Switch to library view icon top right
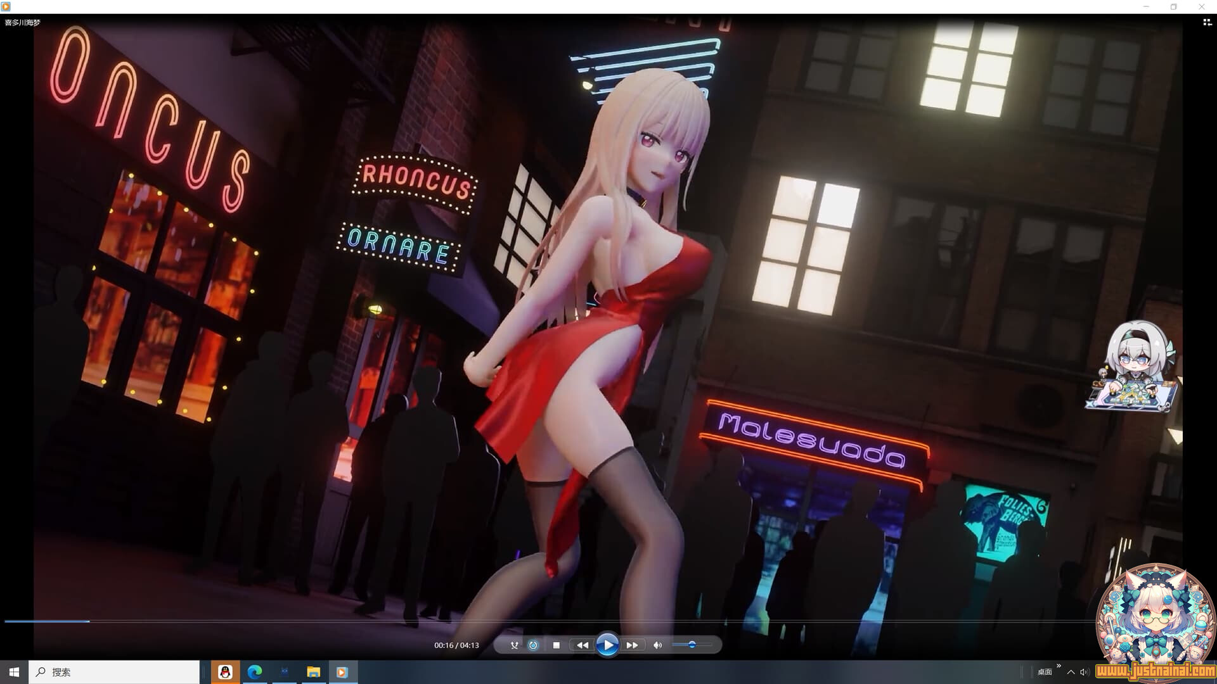The height and width of the screenshot is (684, 1217). [x=1207, y=22]
